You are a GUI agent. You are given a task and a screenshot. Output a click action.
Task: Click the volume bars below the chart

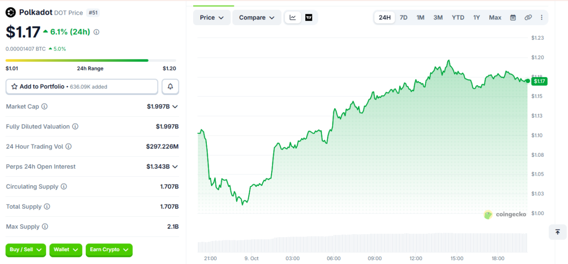point(363,243)
